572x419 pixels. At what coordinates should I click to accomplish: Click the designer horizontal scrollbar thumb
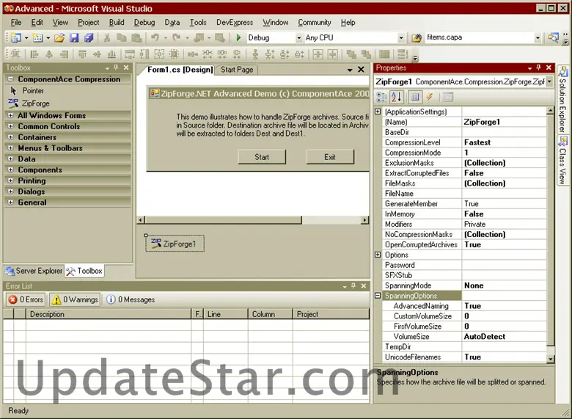click(x=223, y=219)
